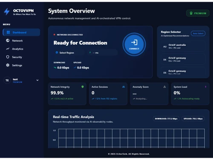Image resolution: width=213 pixels, height=160 pixels.
Task: Click the PREMIUM badge button
Action: click(x=198, y=13)
